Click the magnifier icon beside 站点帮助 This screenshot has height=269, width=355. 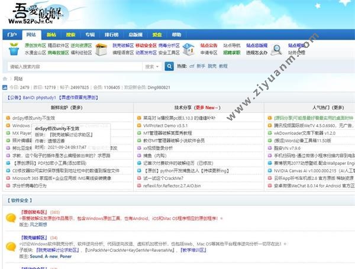pos(276,50)
